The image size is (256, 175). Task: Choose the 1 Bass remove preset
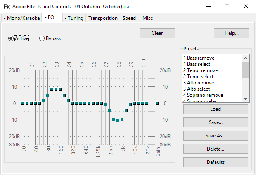pyautogui.click(x=199, y=58)
